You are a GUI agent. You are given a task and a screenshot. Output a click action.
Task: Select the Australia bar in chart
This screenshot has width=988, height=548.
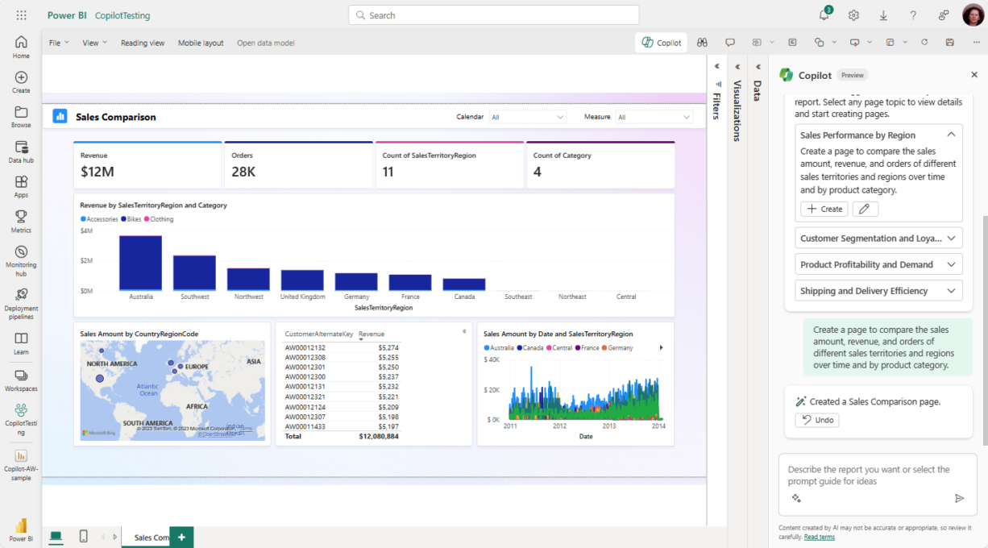coord(140,263)
